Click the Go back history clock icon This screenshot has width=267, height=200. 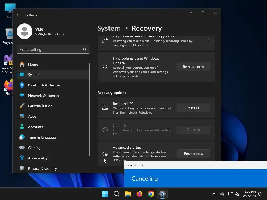(105, 130)
